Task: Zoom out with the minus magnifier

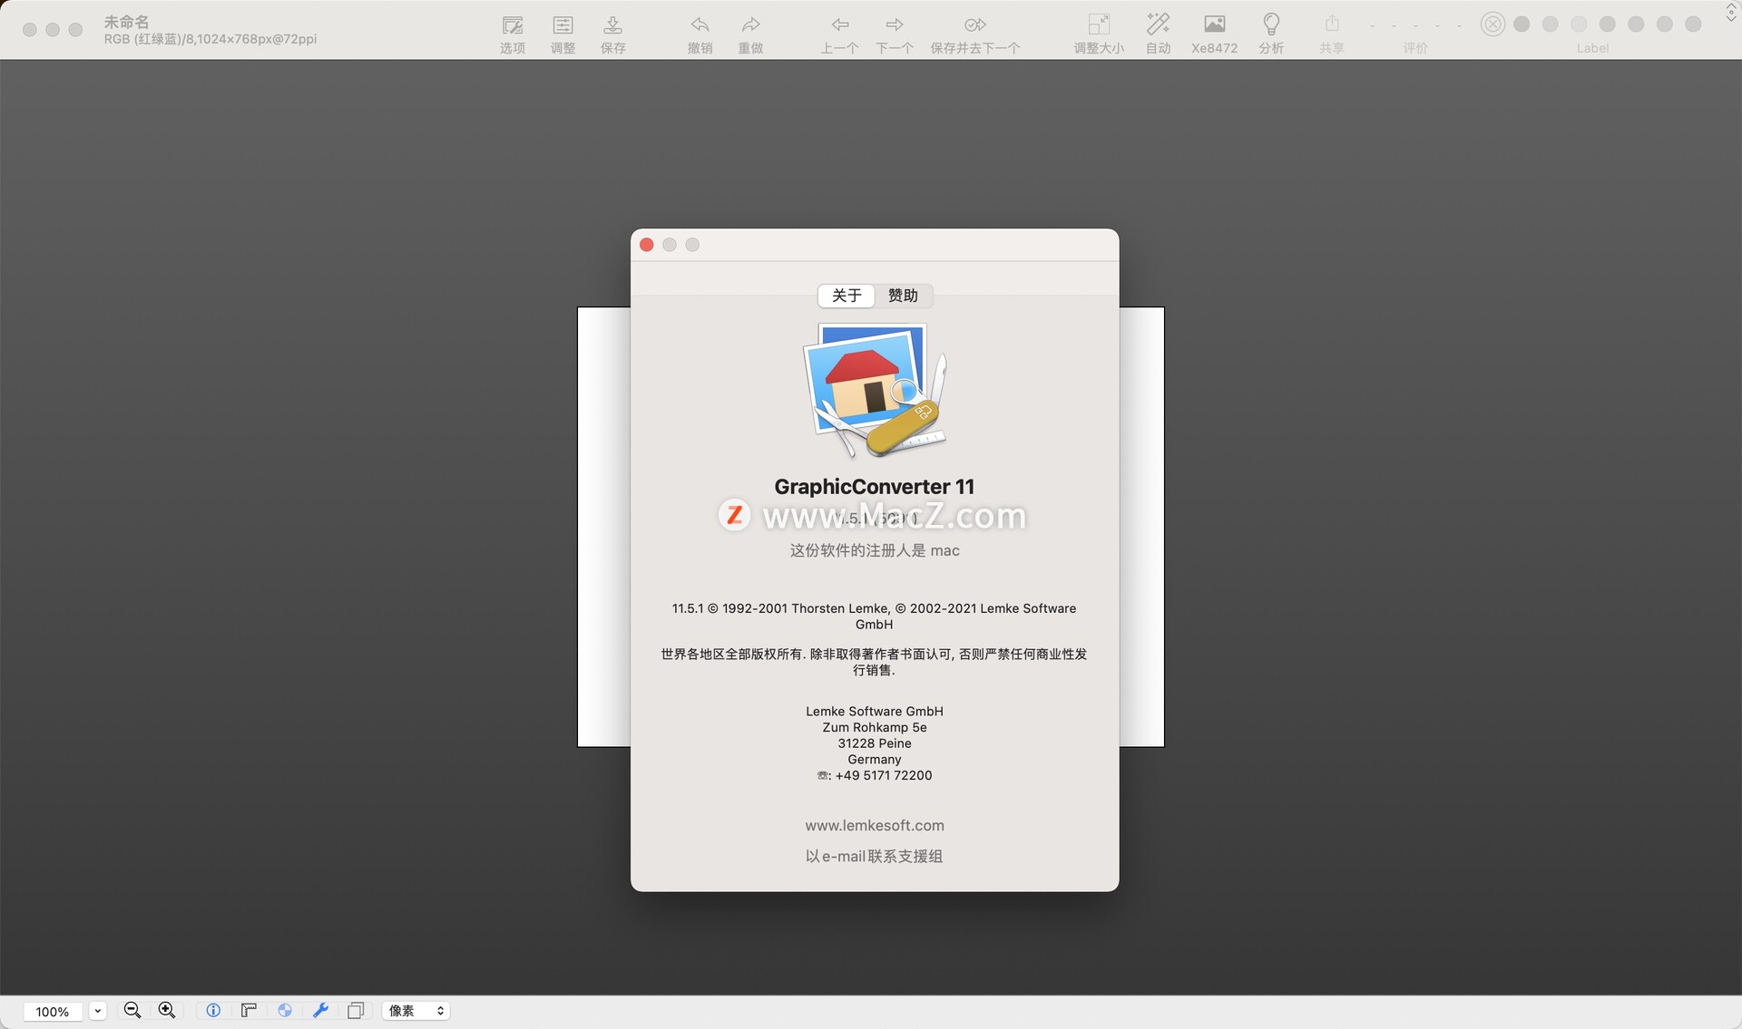Action: 132,1010
